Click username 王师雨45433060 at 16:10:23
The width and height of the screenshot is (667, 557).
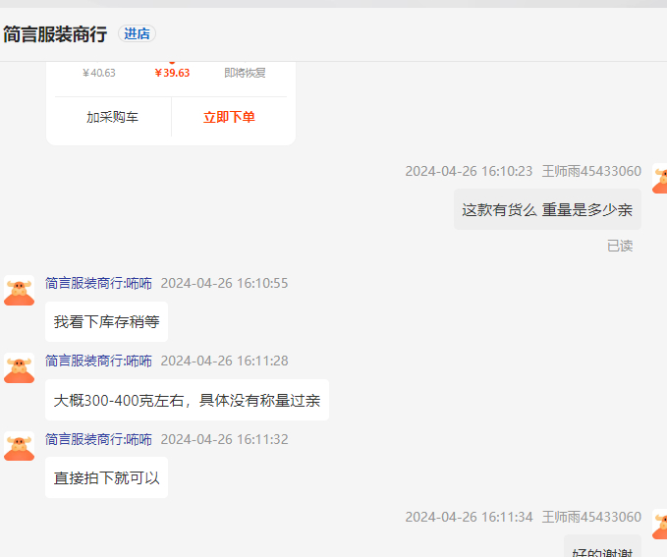point(591,171)
